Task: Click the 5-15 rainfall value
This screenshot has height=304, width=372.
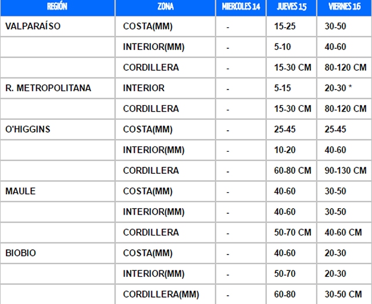Action: (x=284, y=88)
